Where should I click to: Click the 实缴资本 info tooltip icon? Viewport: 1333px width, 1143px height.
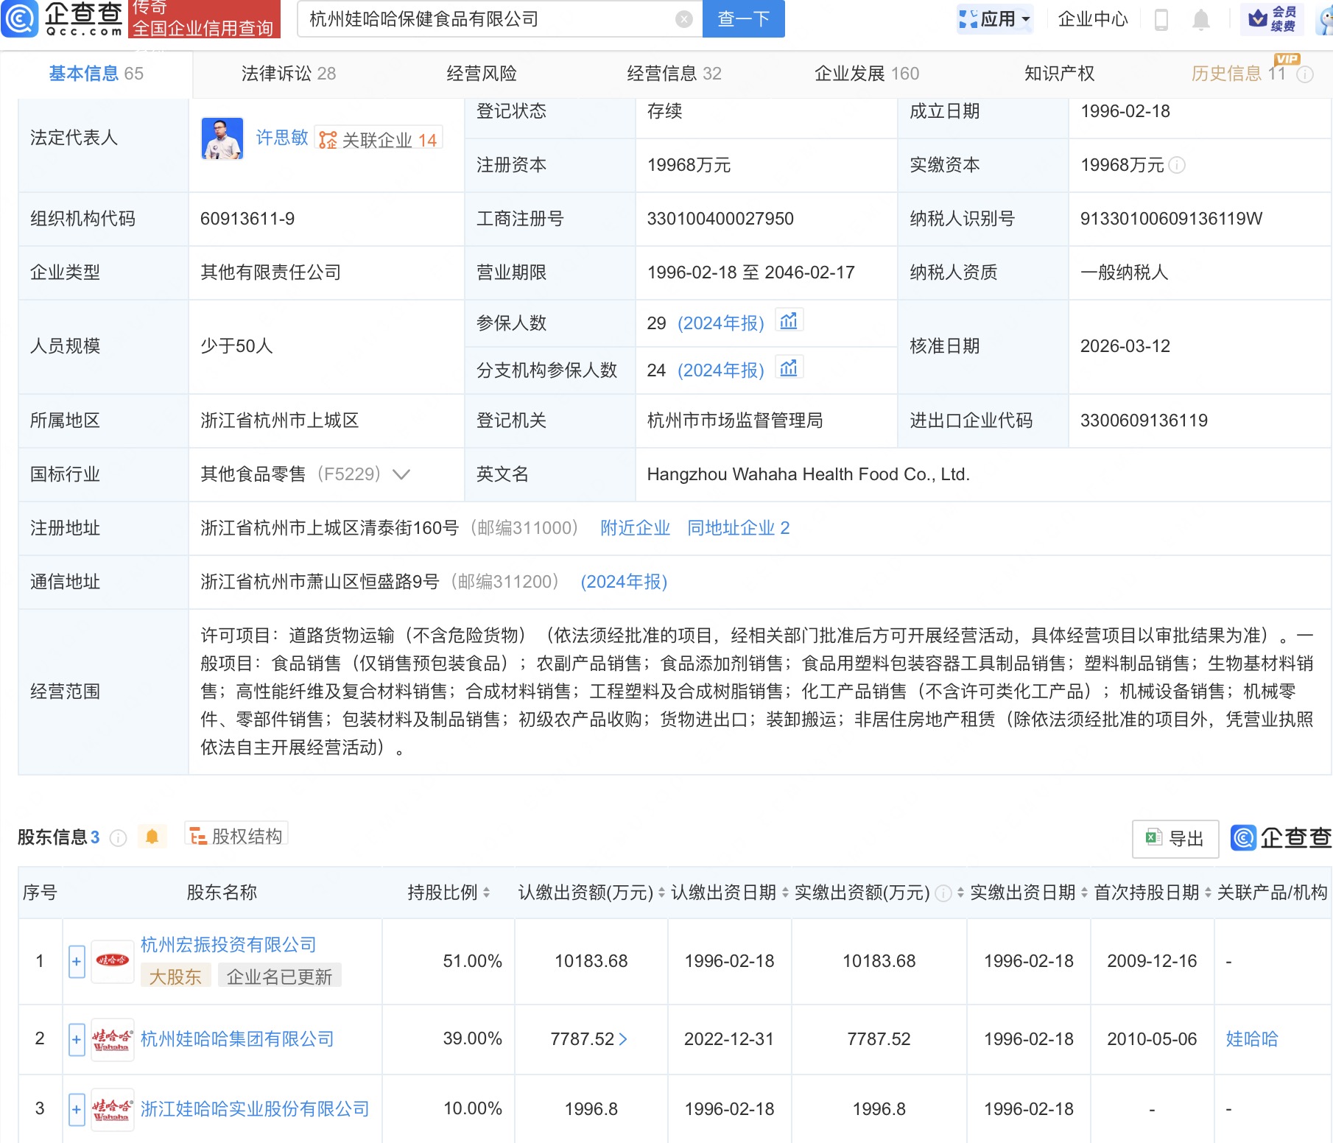point(1178,165)
